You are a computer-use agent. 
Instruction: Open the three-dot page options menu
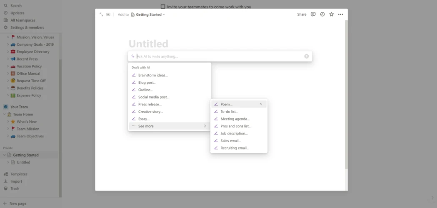[x=341, y=15]
